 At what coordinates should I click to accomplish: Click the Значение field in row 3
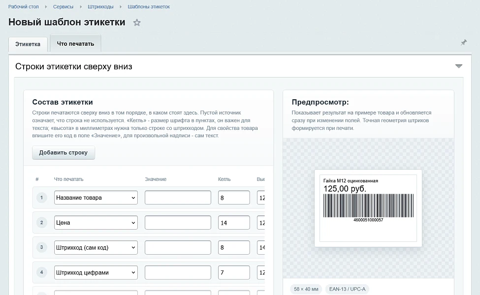click(x=178, y=248)
